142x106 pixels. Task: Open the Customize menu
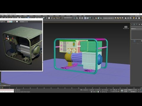[51, 16]
